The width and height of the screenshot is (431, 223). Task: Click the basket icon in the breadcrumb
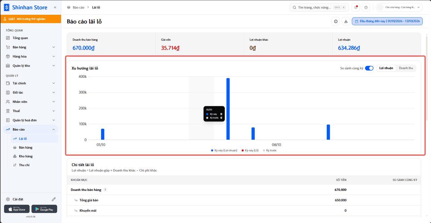pyautogui.click(x=69, y=7)
